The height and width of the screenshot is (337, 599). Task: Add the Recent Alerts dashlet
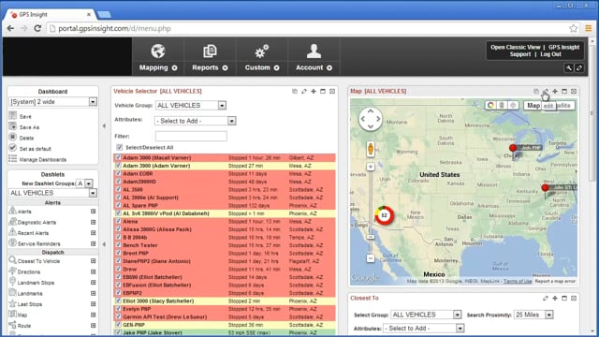94,233
